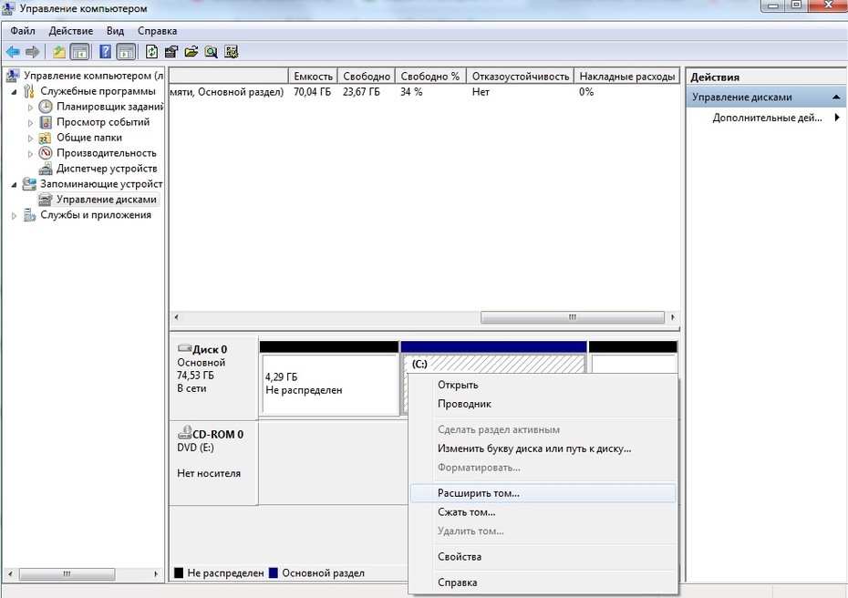Image resolution: width=848 pixels, height=598 pixels.
Task: Click the blue Back arrow in toolbar
Action: (13, 52)
